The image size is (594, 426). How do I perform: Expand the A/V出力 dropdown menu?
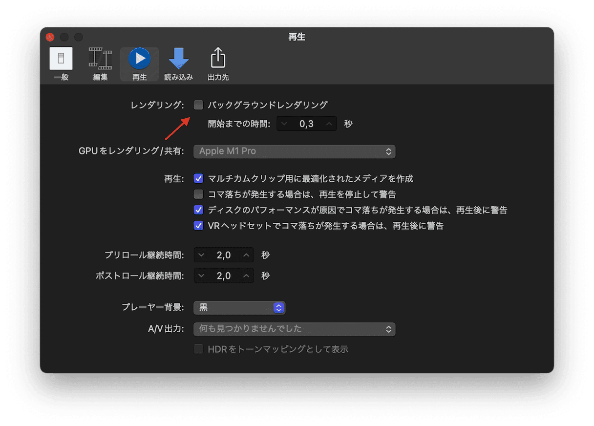294,329
